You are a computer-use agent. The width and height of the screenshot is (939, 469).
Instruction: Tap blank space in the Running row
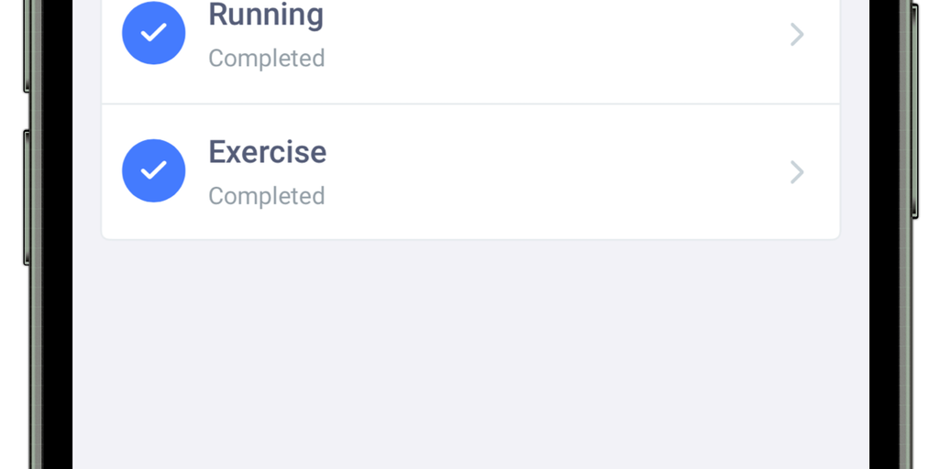coord(550,37)
